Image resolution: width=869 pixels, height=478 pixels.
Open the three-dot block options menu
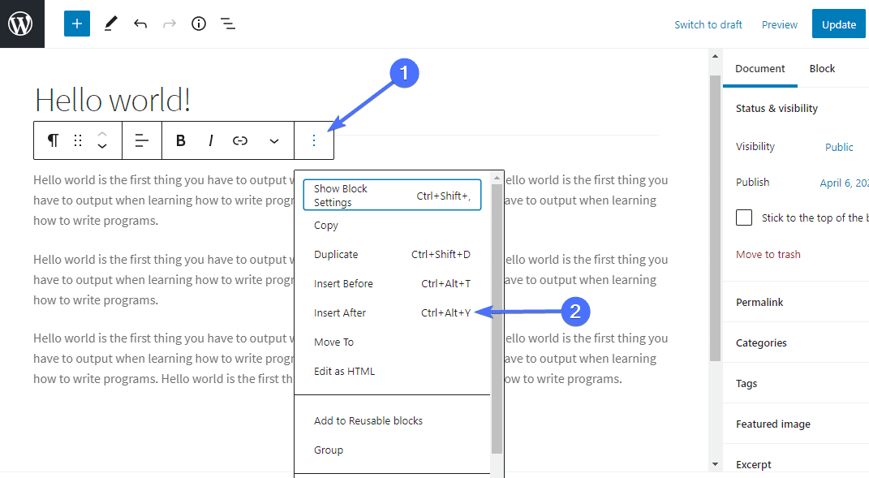(314, 141)
